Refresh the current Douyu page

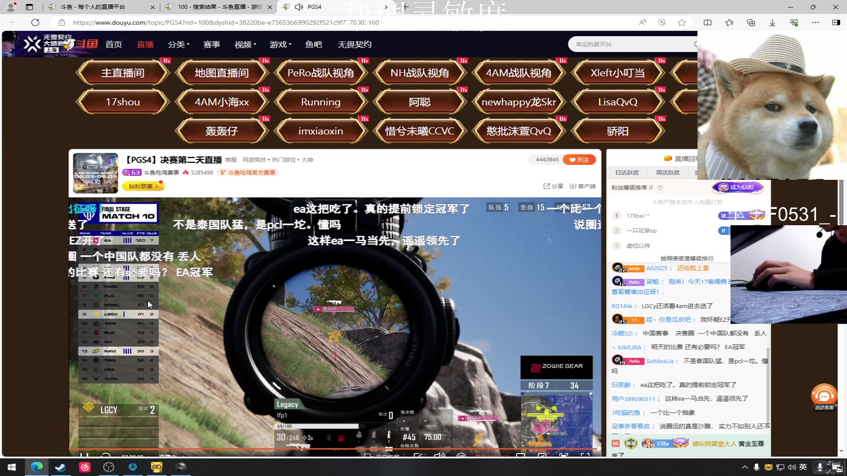point(35,22)
